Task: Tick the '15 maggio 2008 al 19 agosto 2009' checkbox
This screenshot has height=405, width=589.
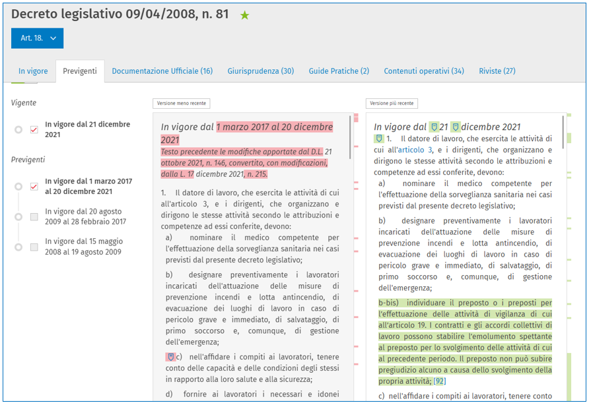Action: tap(34, 247)
